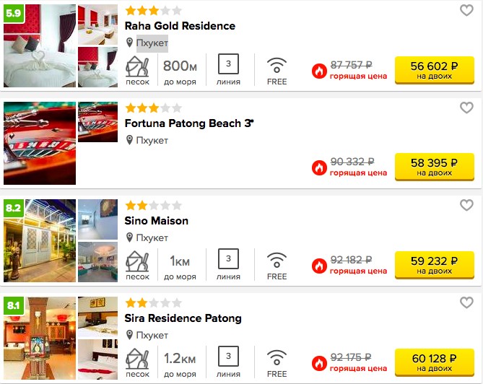Screen dimensions: 483x384
Task: Click flame icon beside 92 175 crossed price
Action: (319, 363)
